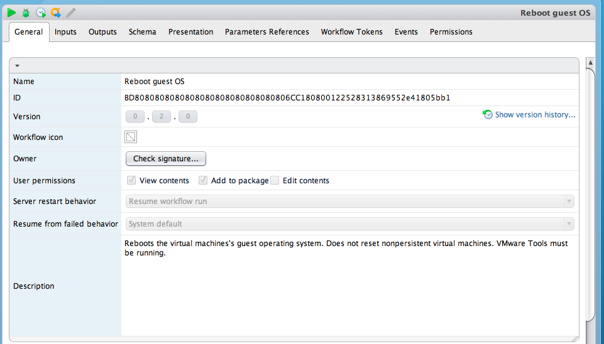Click the resize grip in Description corner
Image resolution: width=604 pixels, height=344 pixels.
574,338
